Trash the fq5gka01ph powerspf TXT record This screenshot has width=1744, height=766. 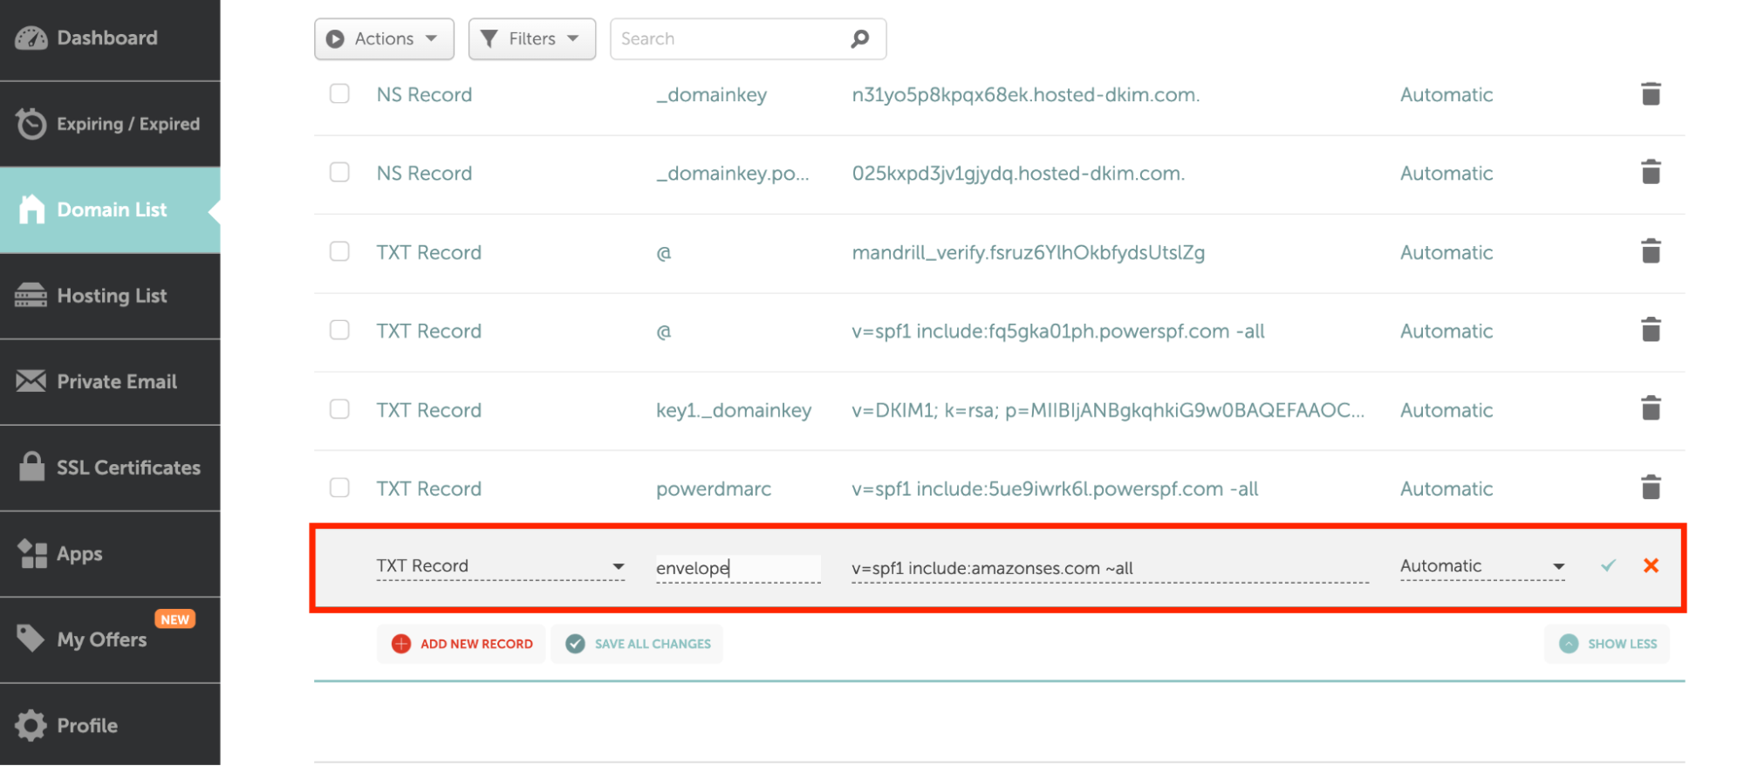1650,330
